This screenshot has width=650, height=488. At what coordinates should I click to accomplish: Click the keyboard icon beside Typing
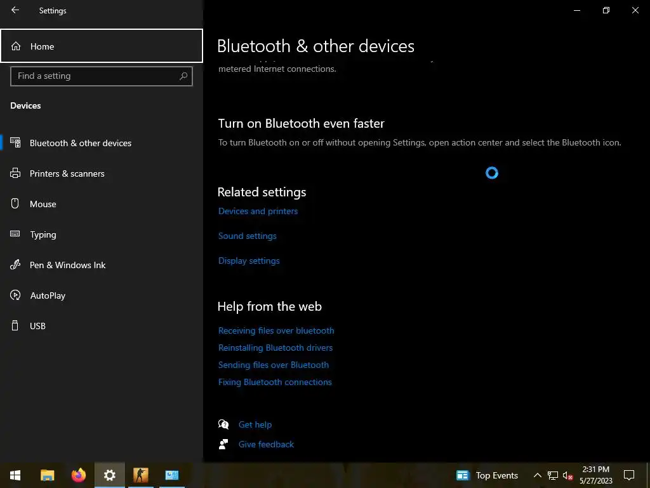pos(15,234)
